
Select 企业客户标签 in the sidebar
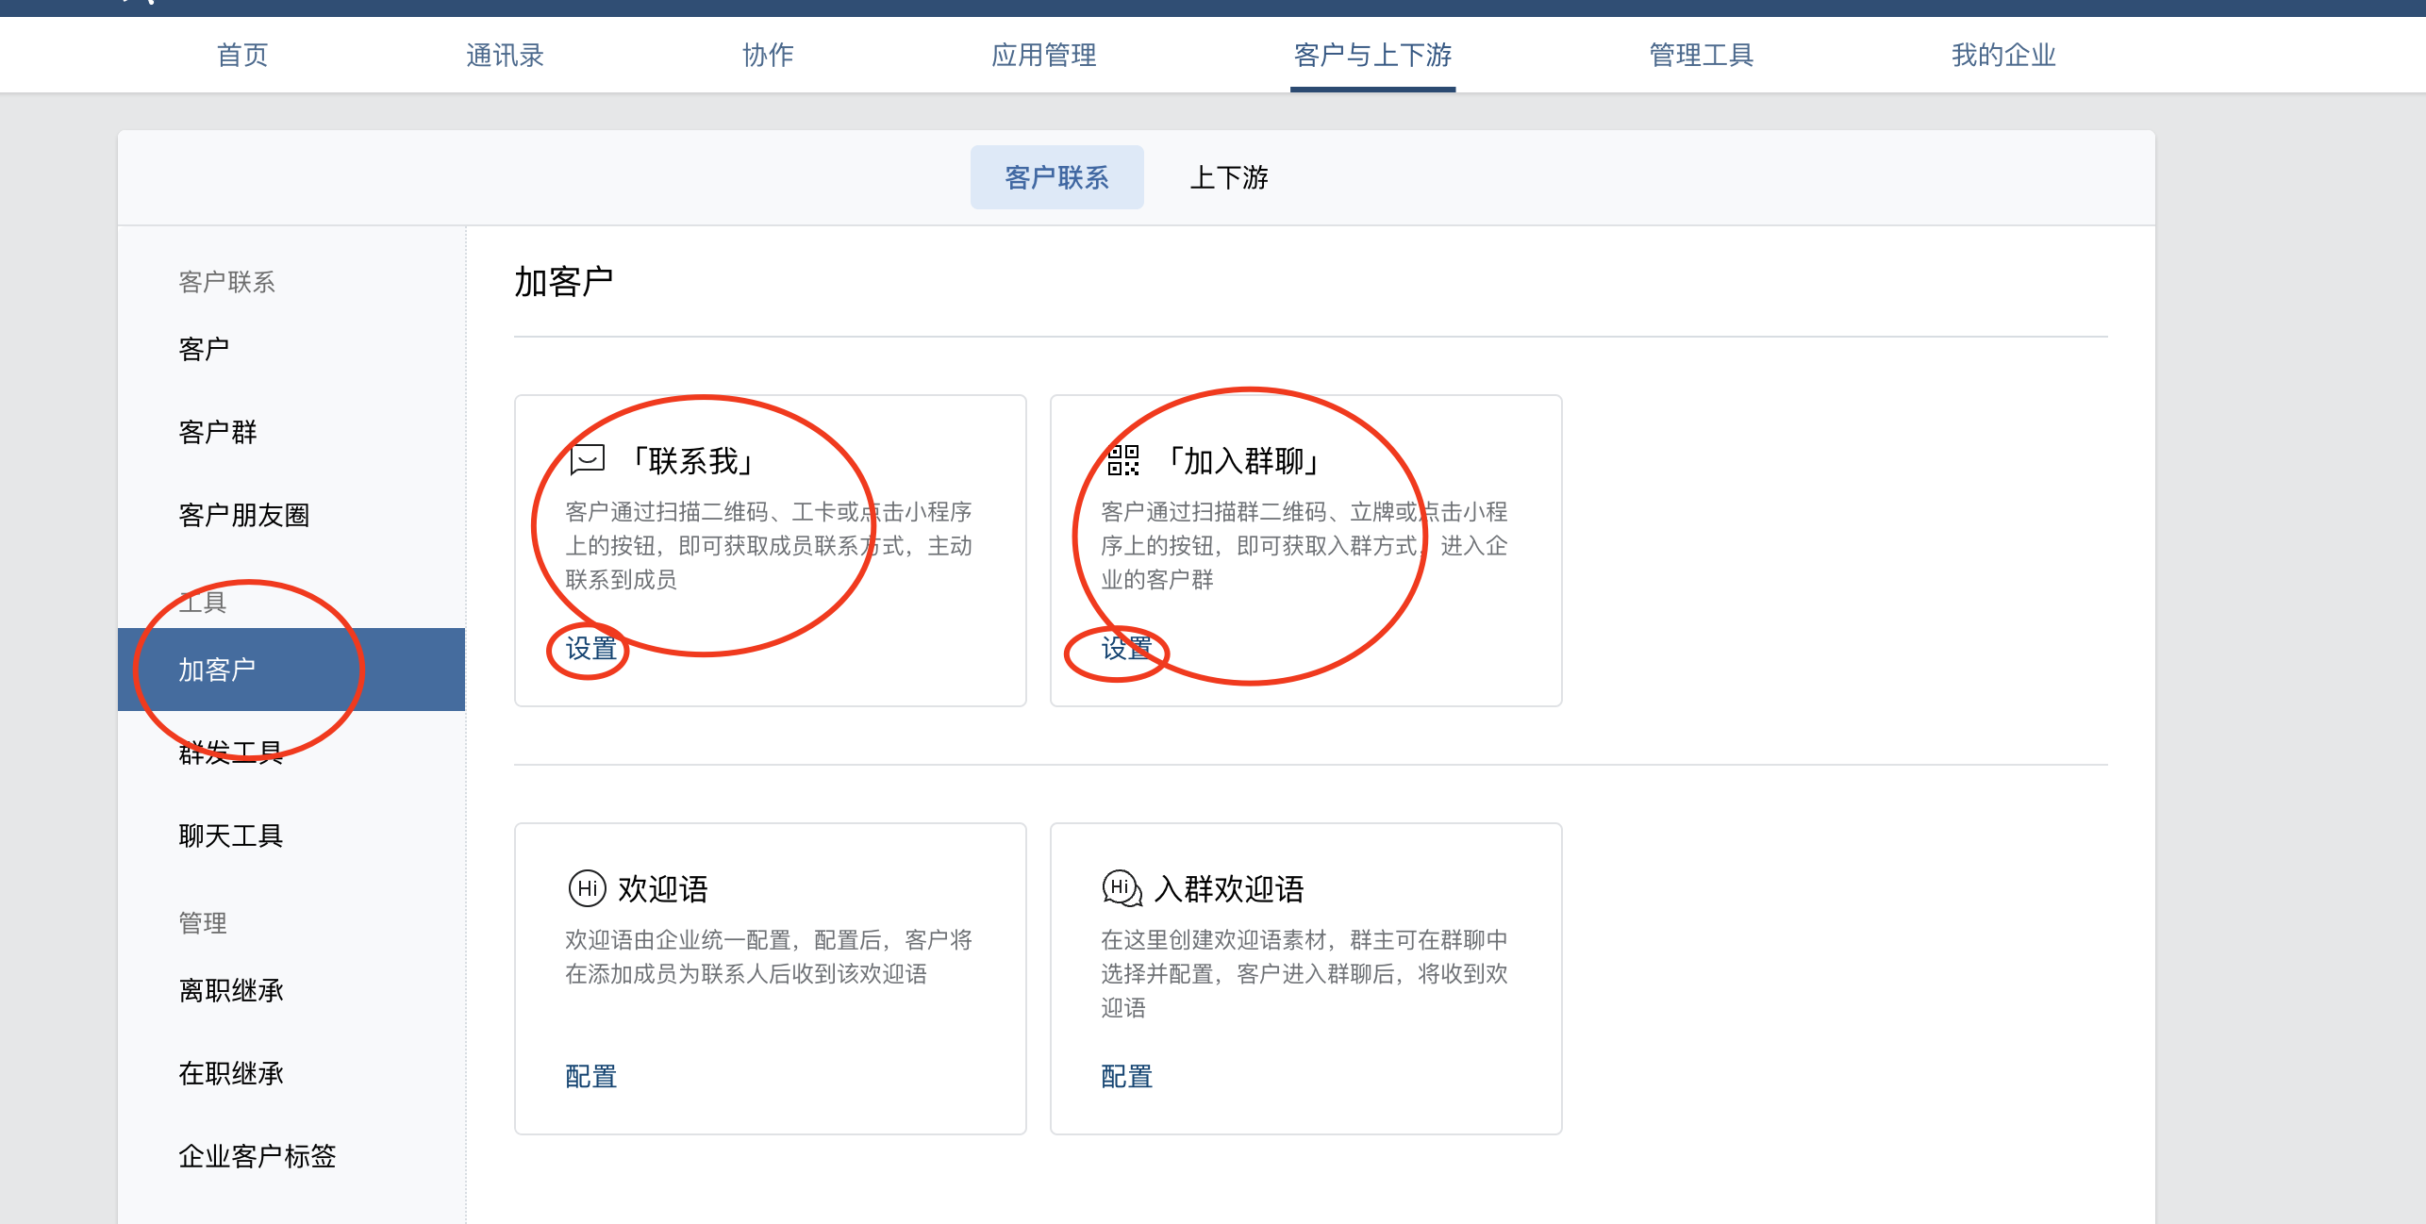pos(258,1156)
